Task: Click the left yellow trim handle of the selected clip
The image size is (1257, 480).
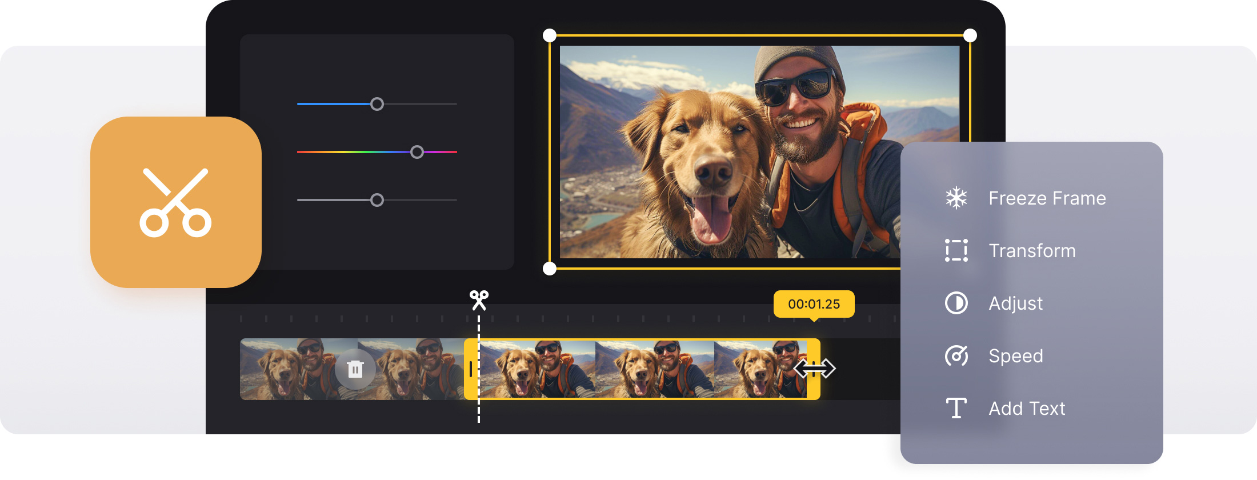Action: (x=470, y=369)
